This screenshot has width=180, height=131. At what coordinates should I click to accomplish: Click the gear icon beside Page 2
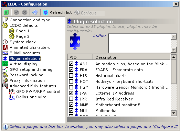click(12, 36)
